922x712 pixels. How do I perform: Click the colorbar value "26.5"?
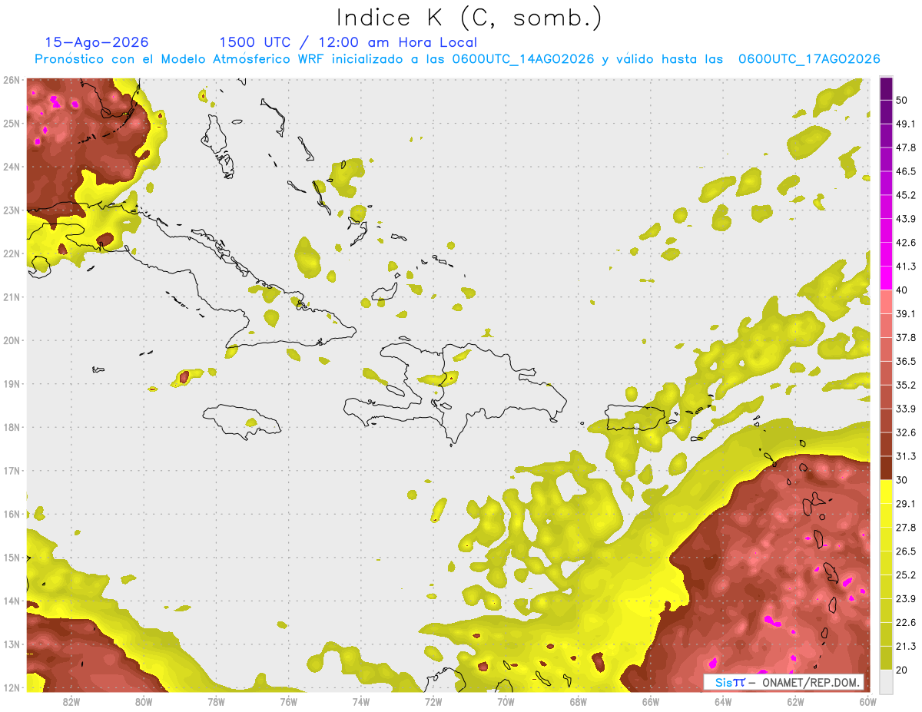[906, 551]
